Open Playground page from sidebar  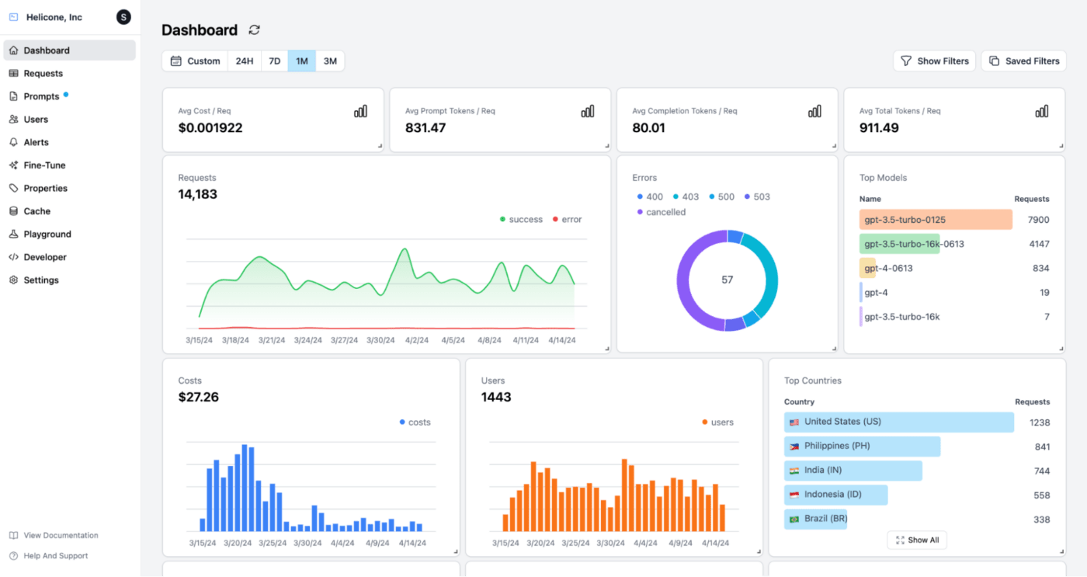coord(69,234)
